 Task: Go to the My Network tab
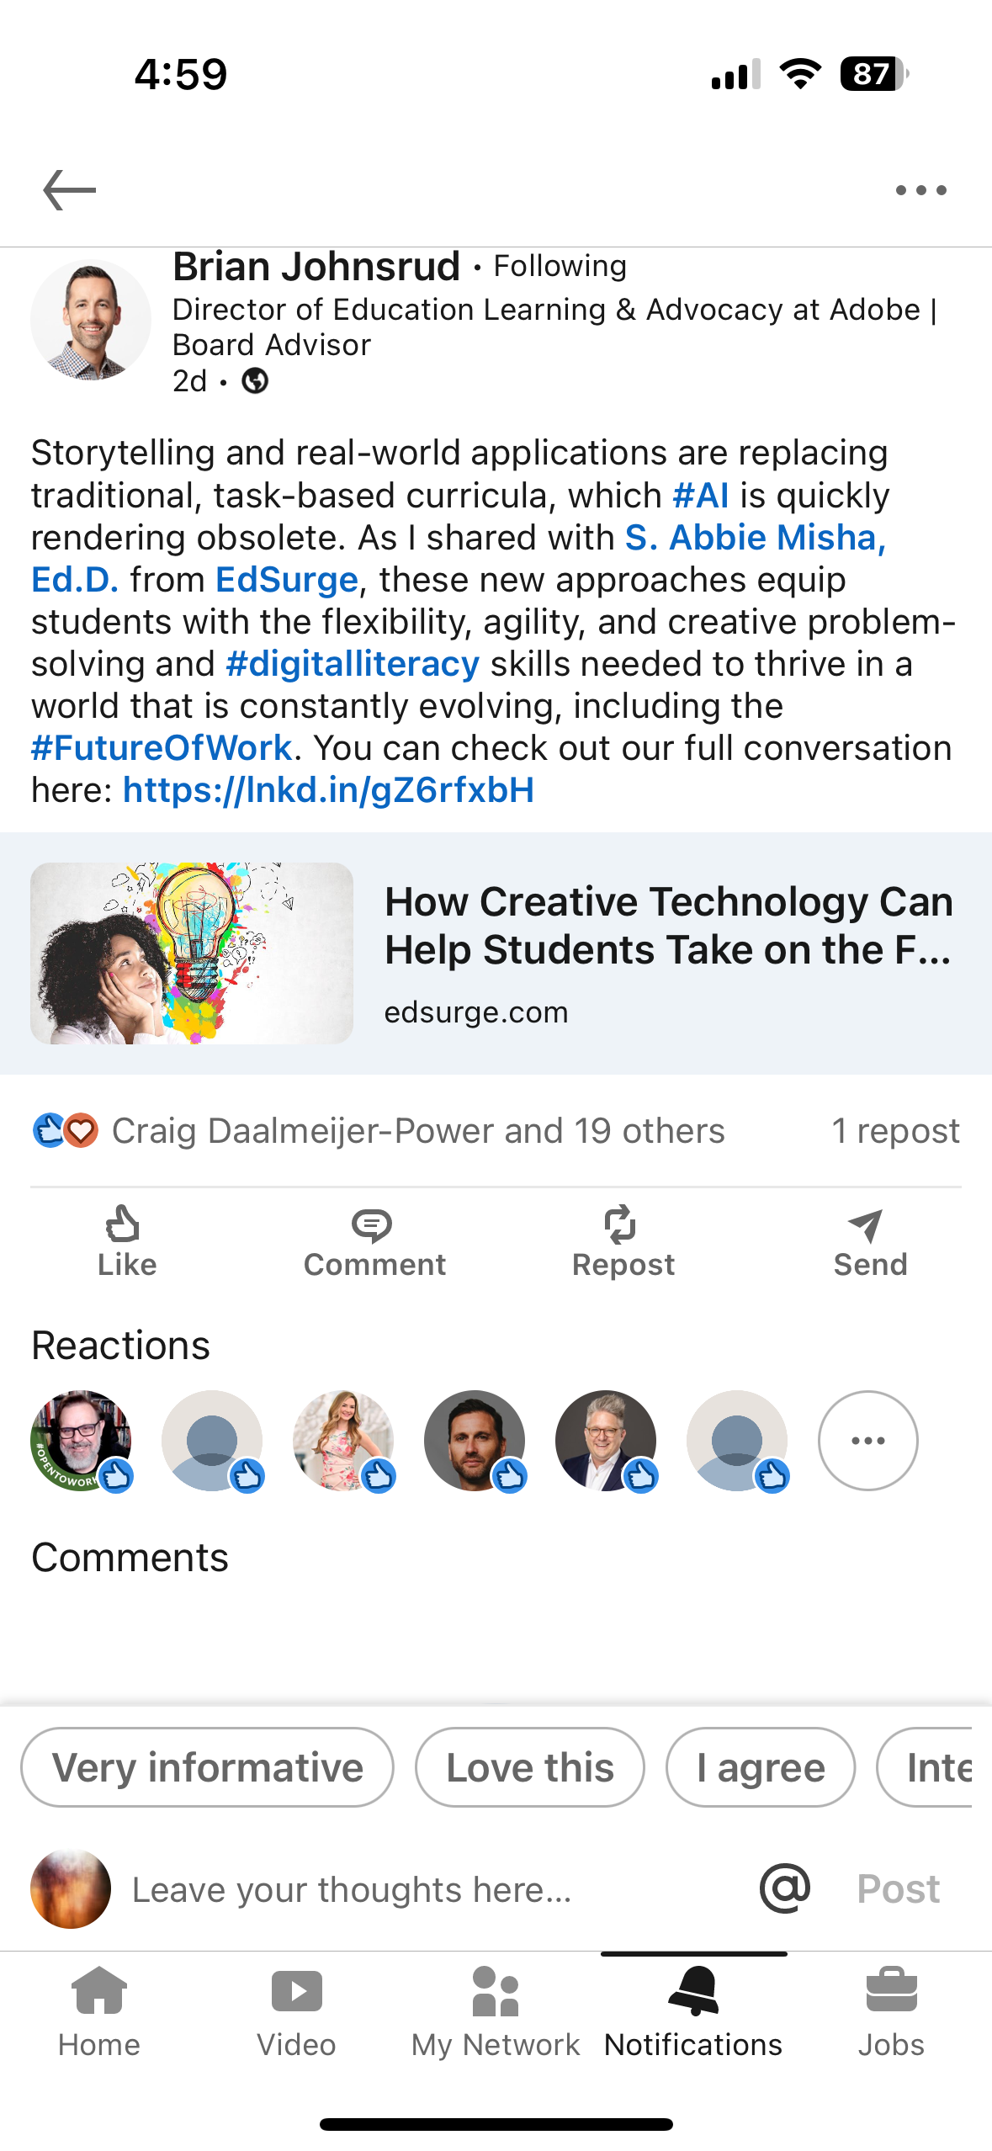[x=496, y=2011]
